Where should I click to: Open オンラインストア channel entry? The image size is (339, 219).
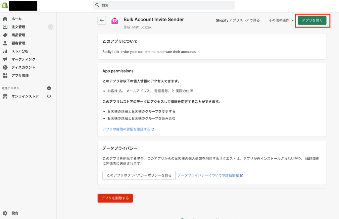pos(24,96)
